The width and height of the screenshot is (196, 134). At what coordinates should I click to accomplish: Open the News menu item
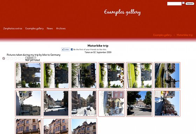coord(50,28)
